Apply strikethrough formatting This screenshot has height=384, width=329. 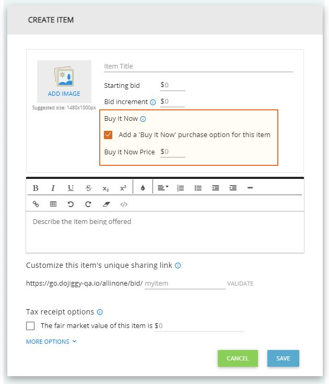coord(88,188)
